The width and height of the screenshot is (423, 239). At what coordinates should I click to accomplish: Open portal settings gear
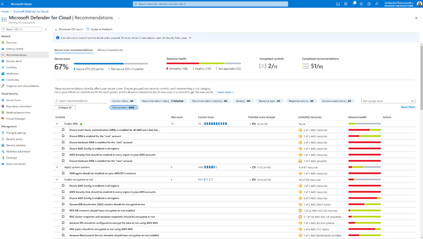click(361, 4)
